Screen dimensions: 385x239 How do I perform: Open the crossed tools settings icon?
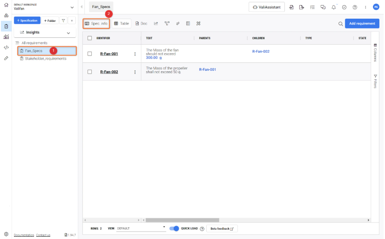tap(198, 24)
